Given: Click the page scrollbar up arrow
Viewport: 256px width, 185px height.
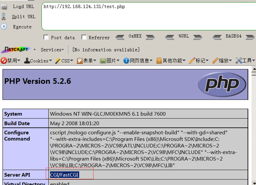Looking at the screenshot, I should (x=254, y=69).
